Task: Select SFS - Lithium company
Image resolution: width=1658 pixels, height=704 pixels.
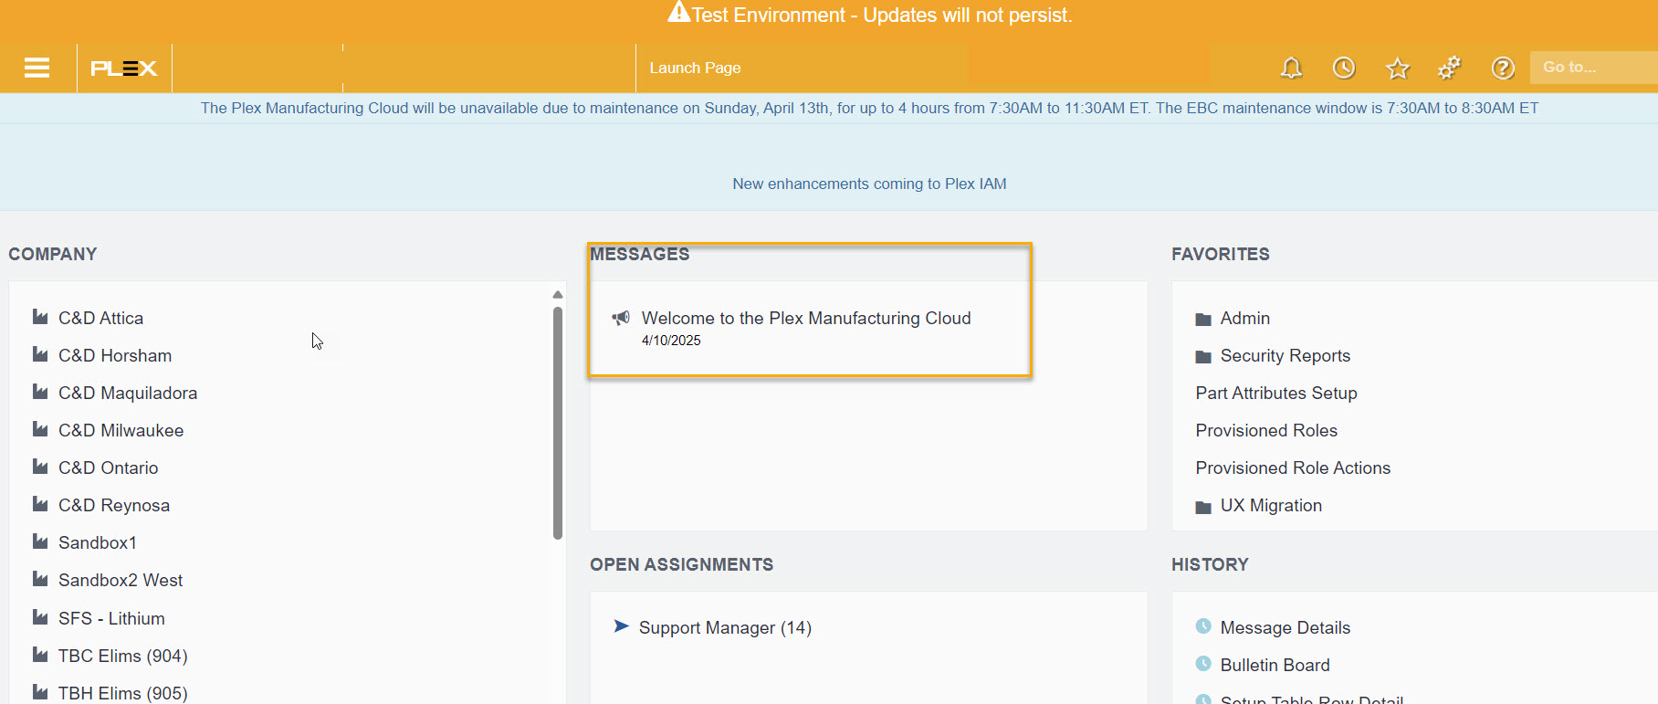Action: tap(111, 618)
